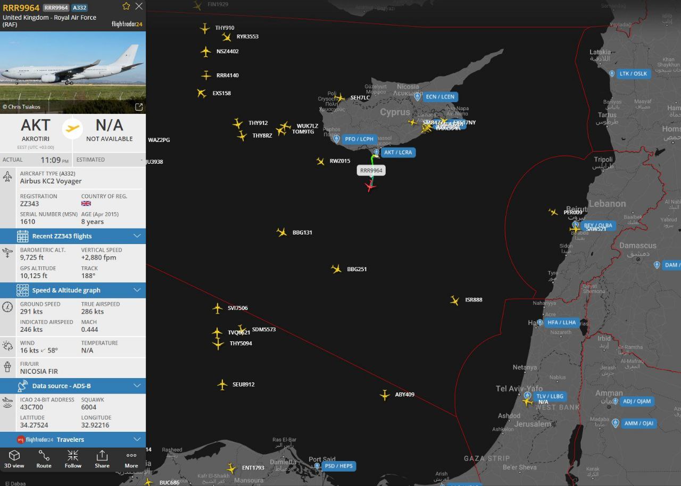Image resolution: width=681 pixels, height=486 pixels.
Task: Click the BBG251 aircraft icon on map
Action: [336, 269]
